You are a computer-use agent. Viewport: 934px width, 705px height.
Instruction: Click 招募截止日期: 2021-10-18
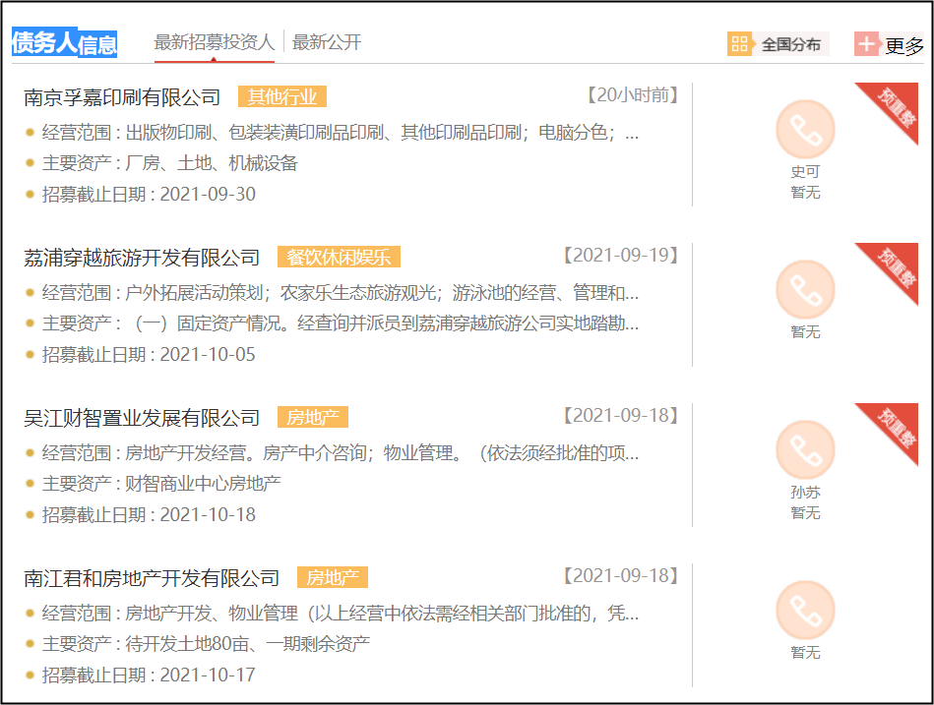coord(149,514)
